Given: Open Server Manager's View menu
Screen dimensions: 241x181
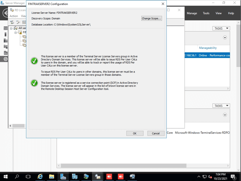Looking at the screenshot, I should pyautogui.click(x=219, y=13).
